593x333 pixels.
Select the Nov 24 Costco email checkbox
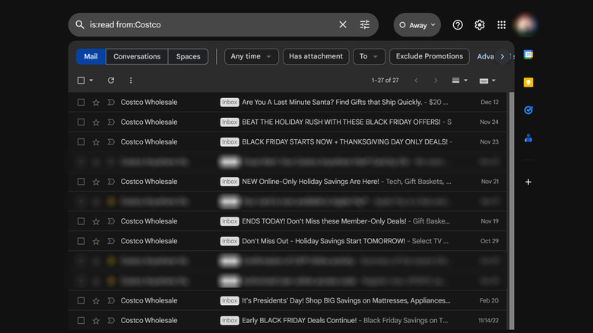[x=81, y=122]
